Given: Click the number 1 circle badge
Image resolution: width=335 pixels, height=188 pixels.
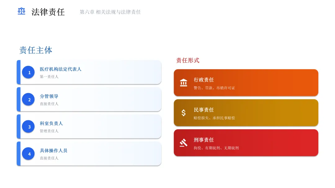Looking at the screenshot, I should pos(29,72).
